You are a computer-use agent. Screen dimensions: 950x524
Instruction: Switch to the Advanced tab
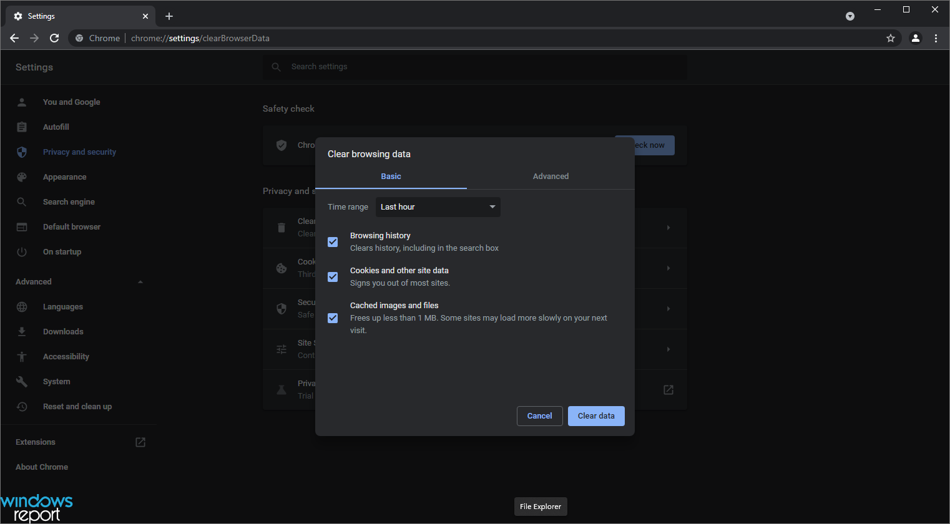coord(551,177)
